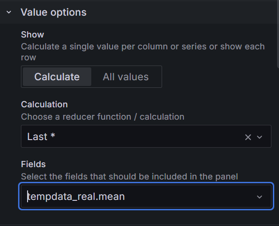The width and height of the screenshot is (279, 226).
Task: Clear the Last * calculation selection
Action: (x=248, y=137)
